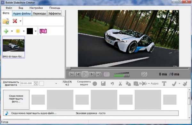
Task: Click the Bolide Slideshow Creator title icon
Action: click(x=3, y=3)
